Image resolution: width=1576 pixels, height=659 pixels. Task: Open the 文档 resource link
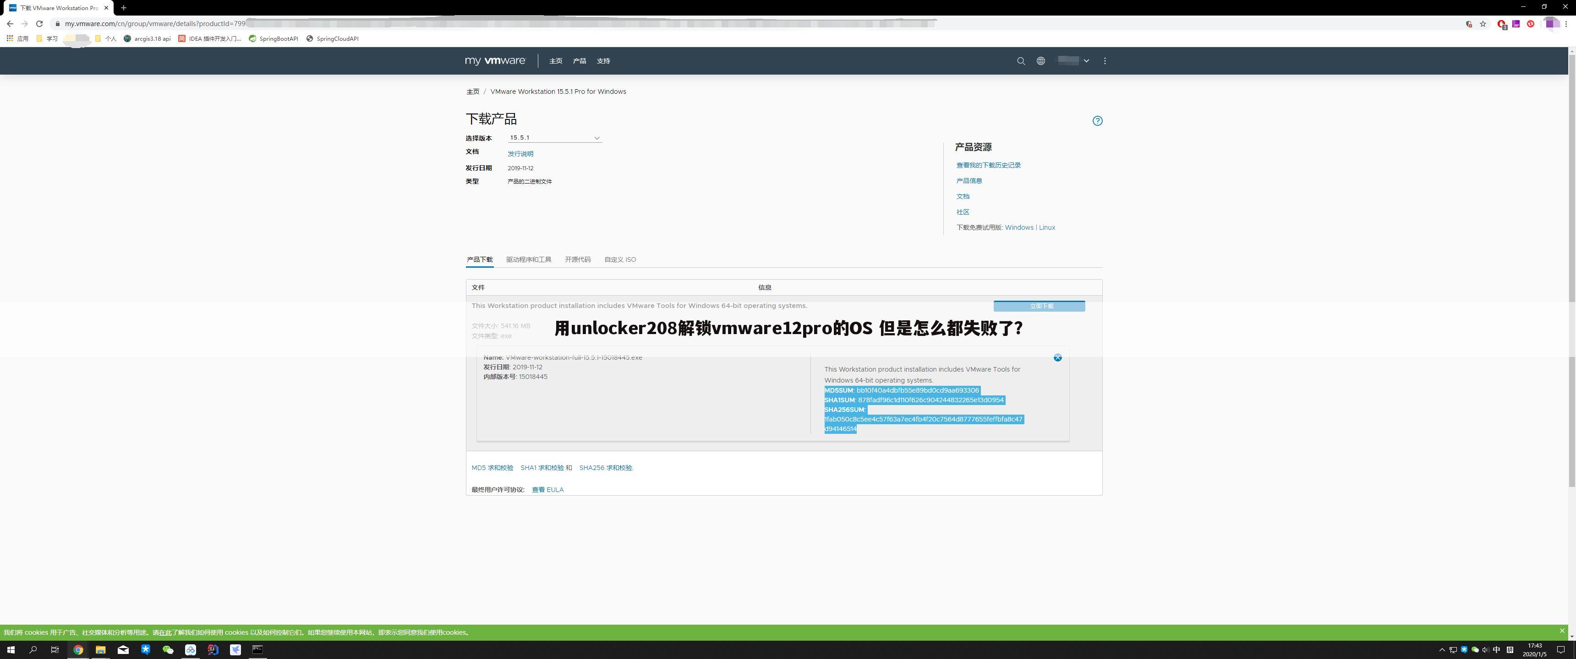[x=963, y=196]
